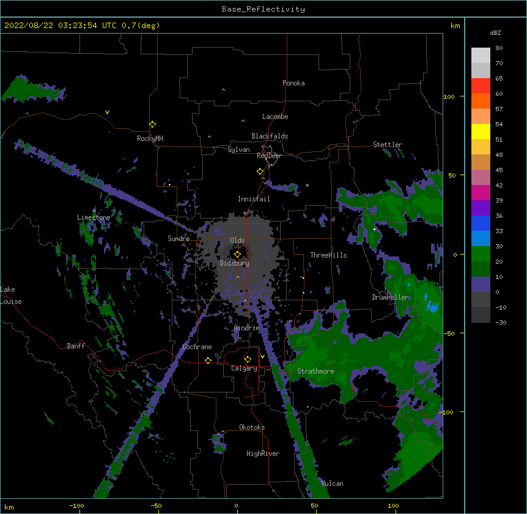Click the Strathmore label

pyautogui.click(x=315, y=371)
